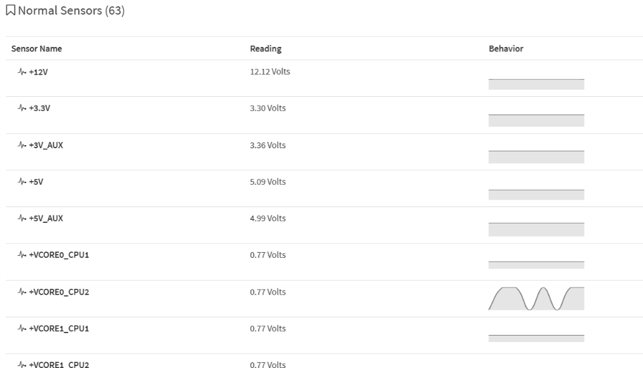Image resolution: width=643 pixels, height=368 pixels.
Task: Open the +VCORE1_CPU1 sensor row
Action: click(59, 329)
